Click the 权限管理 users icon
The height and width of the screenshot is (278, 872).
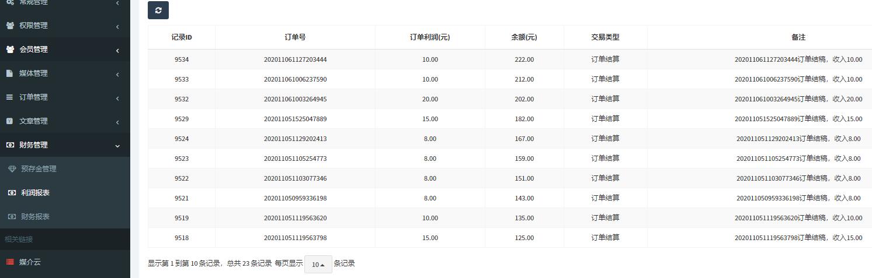point(10,26)
